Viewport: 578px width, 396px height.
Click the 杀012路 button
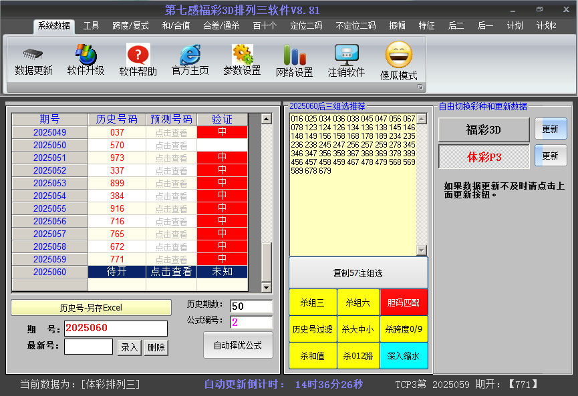[358, 356]
